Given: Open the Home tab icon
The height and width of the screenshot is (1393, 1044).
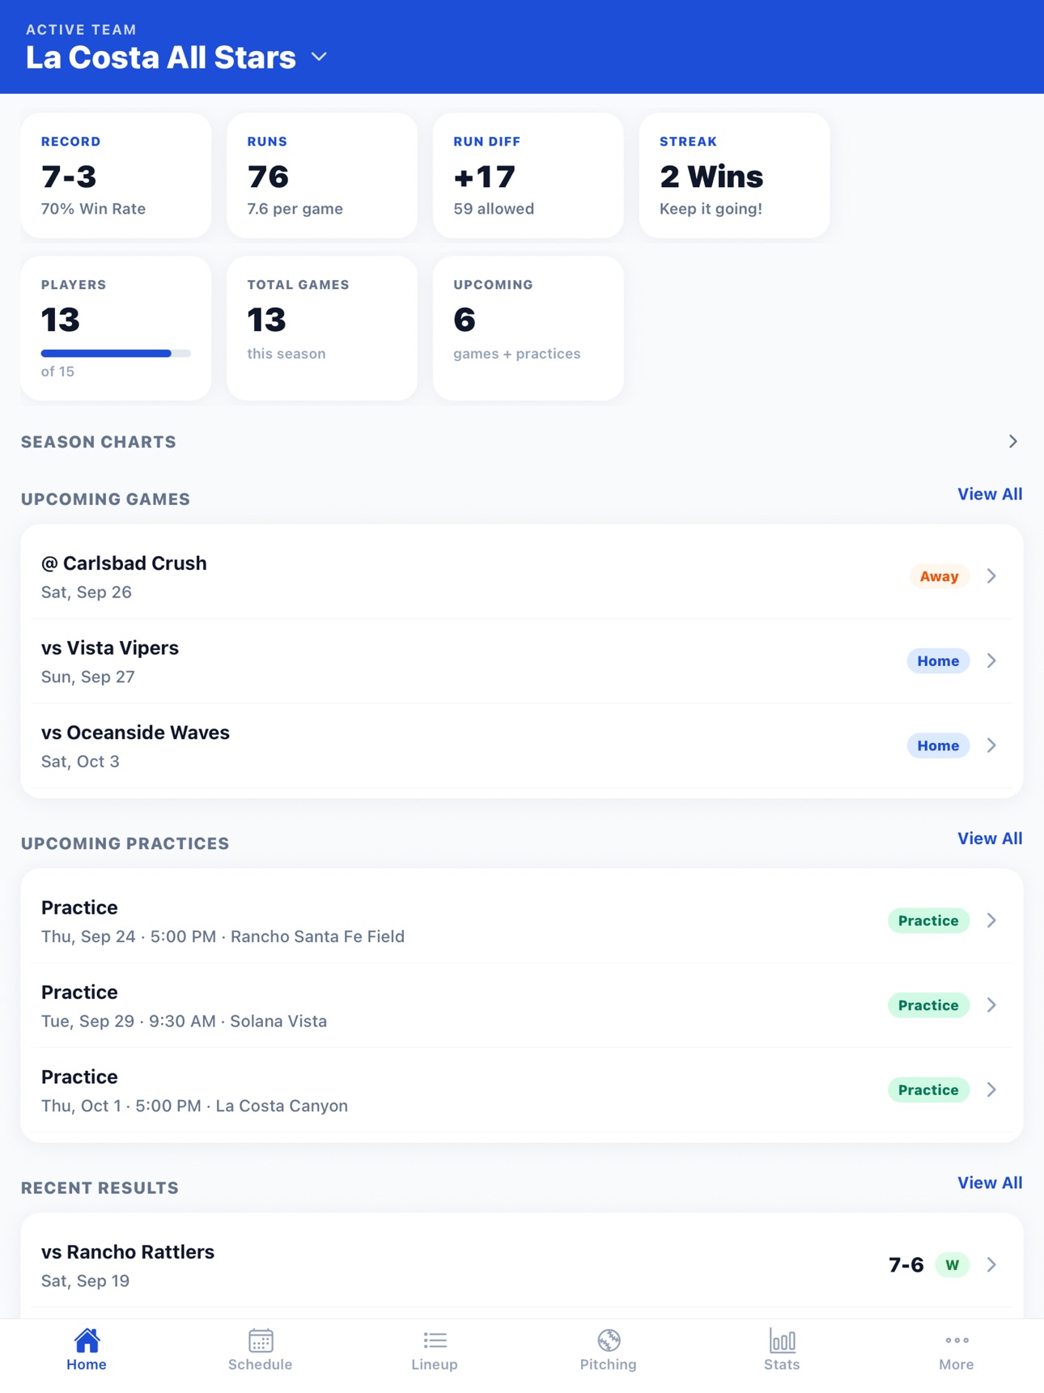Looking at the screenshot, I should click(87, 1340).
